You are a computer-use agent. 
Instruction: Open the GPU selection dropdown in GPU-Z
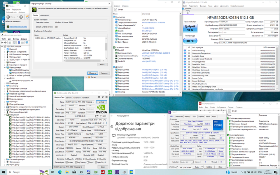69,167
